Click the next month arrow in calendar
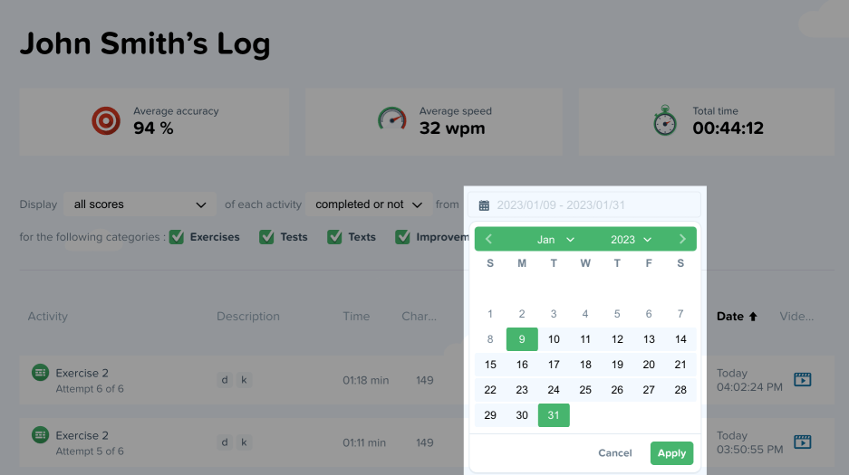Viewport: 849px width, 475px height. 682,240
